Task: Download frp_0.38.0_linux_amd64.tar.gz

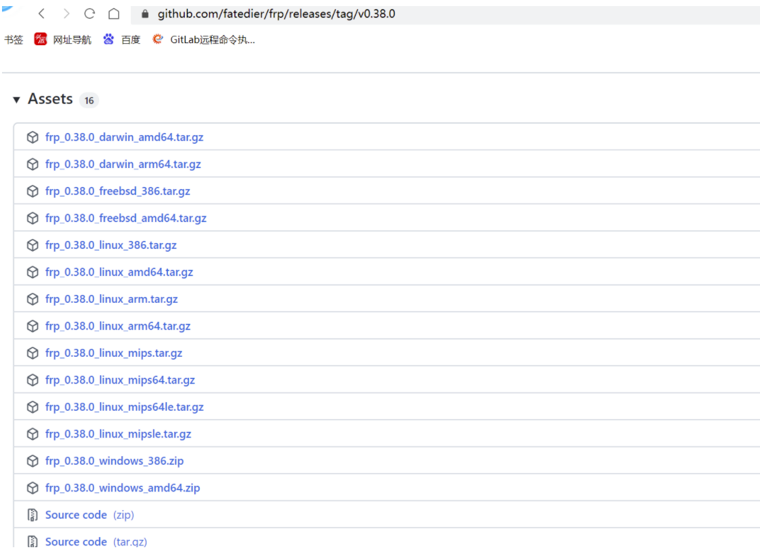Action: (x=119, y=272)
